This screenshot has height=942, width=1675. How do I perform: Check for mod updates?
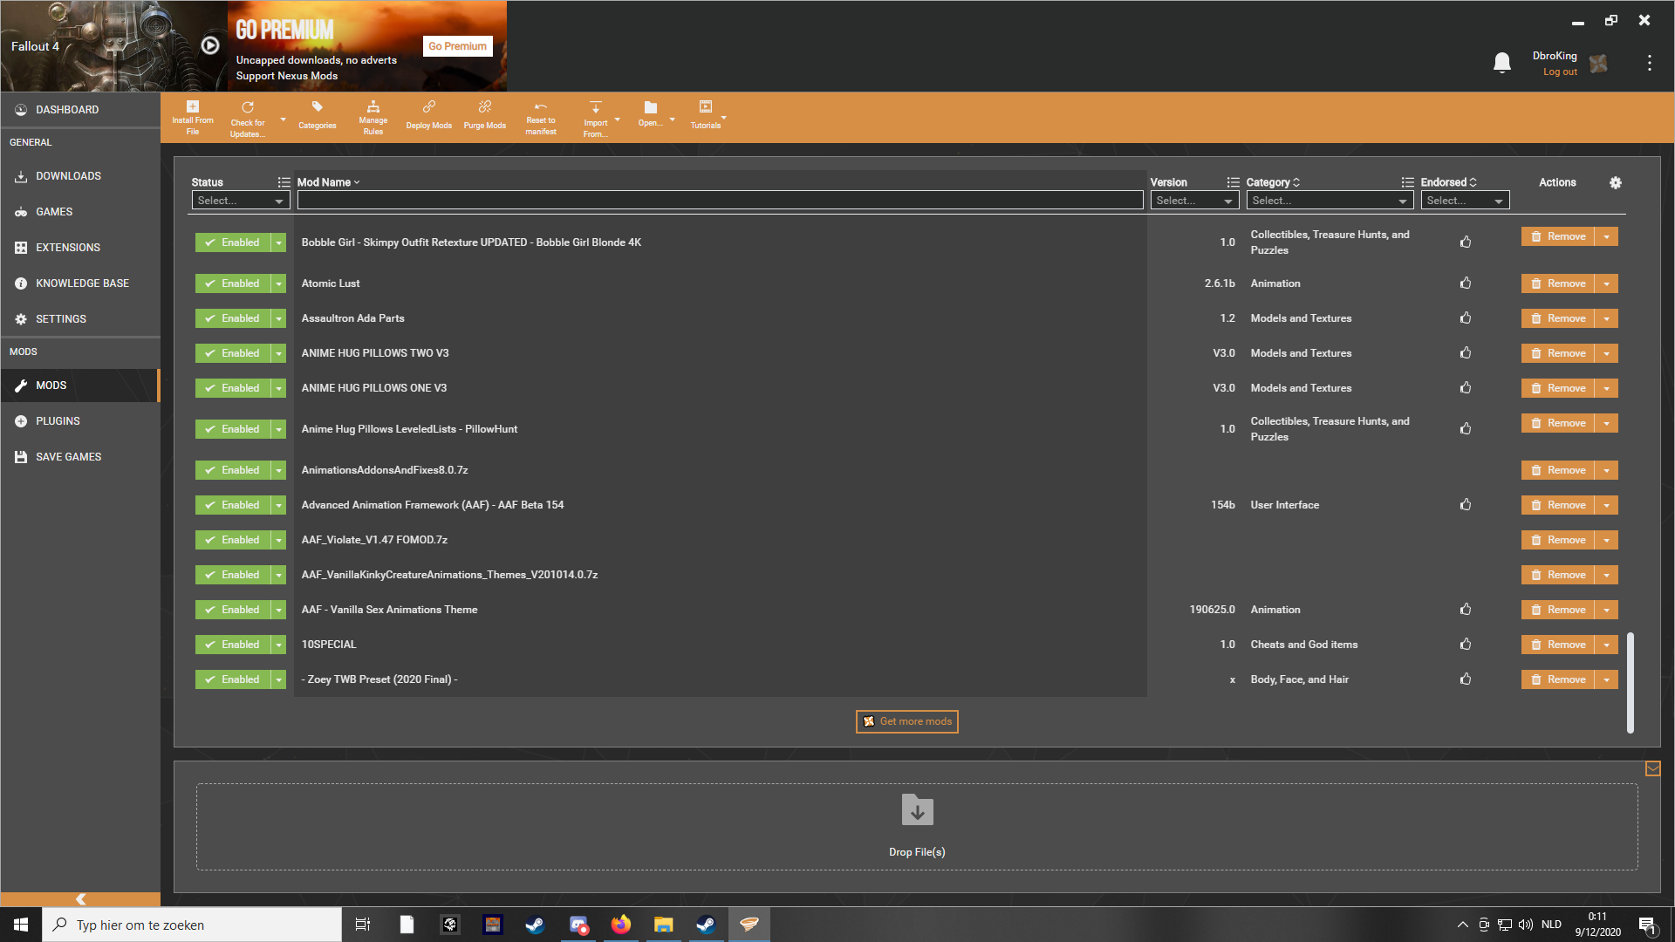(247, 117)
